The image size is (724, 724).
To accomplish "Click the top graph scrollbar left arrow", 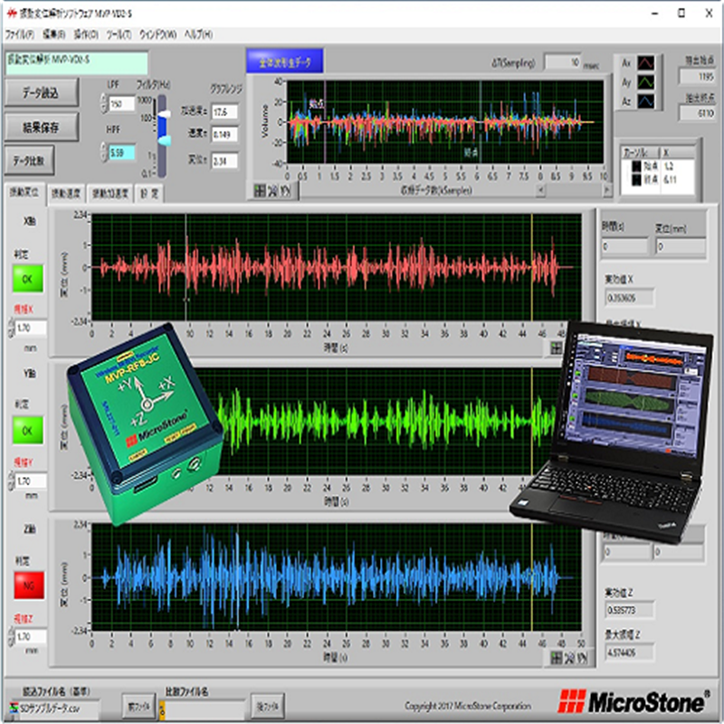I will coord(540,189).
